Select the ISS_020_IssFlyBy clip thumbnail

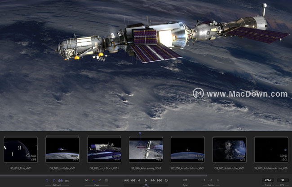pos(62,149)
